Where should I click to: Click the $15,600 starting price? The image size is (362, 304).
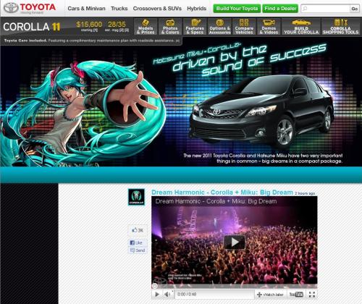pos(89,25)
